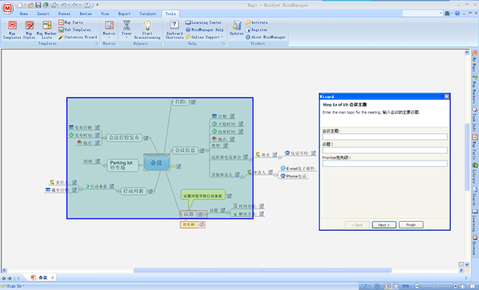
Task: Click the Undo arrow
Action: tap(63, 5)
